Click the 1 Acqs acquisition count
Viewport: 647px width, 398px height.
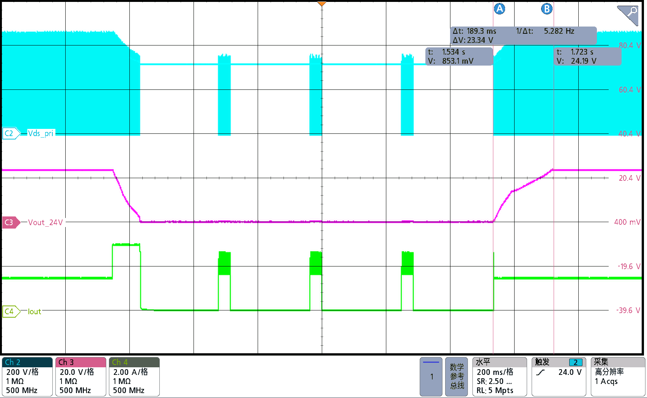[x=606, y=381]
